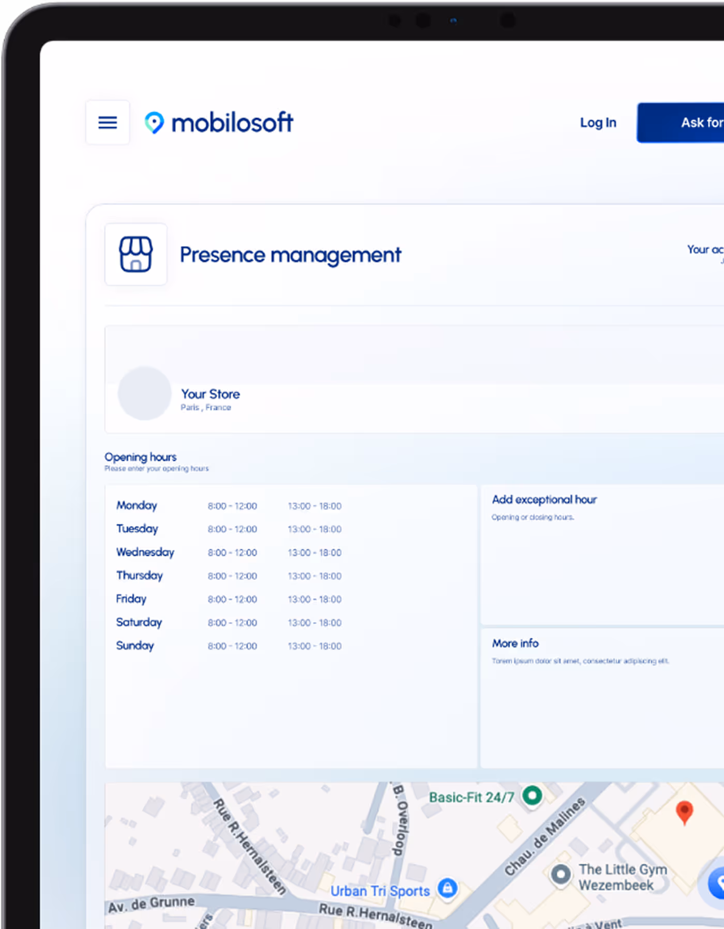The height and width of the screenshot is (929, 724).
Task: Click the Opening hours heading
Action: 141,457
